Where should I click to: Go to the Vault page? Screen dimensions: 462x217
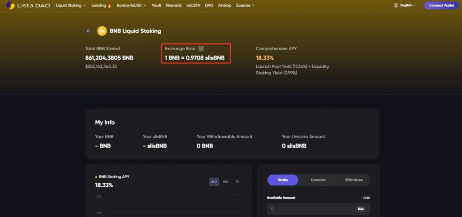click(x=157, y=5)
